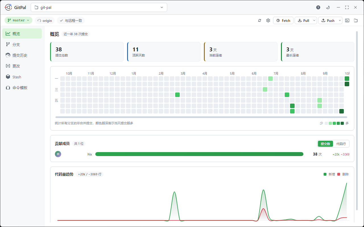Screen dimensions: 364x227
Task: Click the 与远程一致 sync status chip
Action: click(71, 20)
